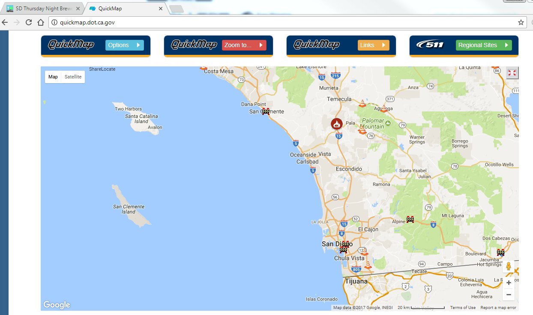The width and height of the screenshot is (533, 315).
Task: Click the Google logo on the map
Action: (57, 305)
